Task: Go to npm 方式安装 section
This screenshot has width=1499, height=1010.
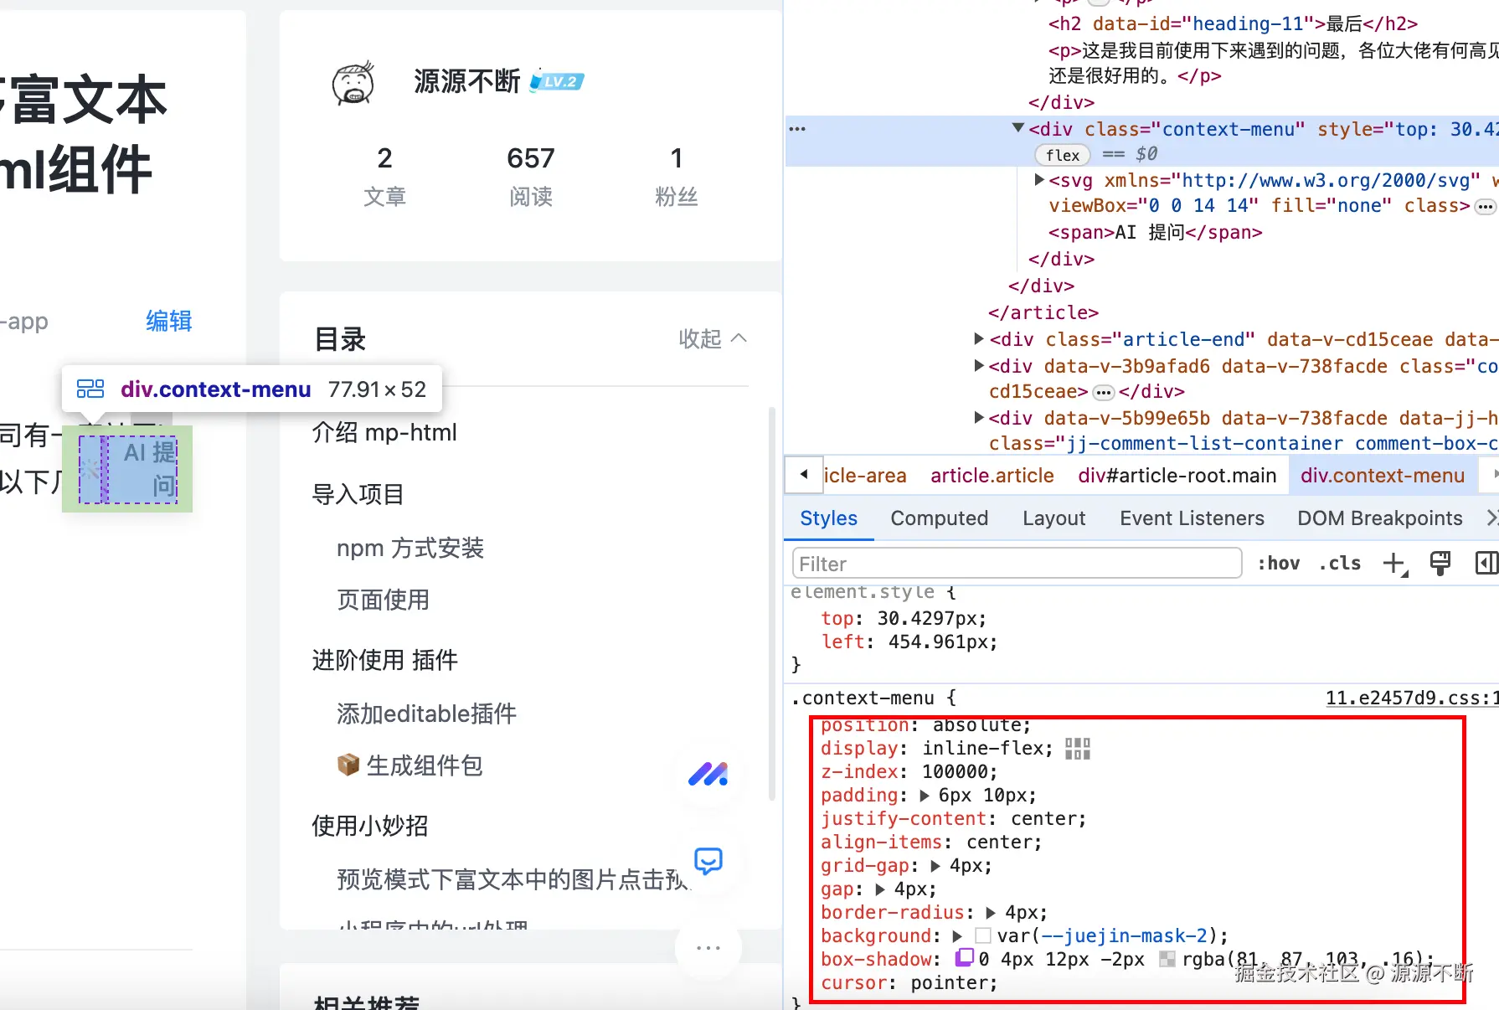Action: 410,549
